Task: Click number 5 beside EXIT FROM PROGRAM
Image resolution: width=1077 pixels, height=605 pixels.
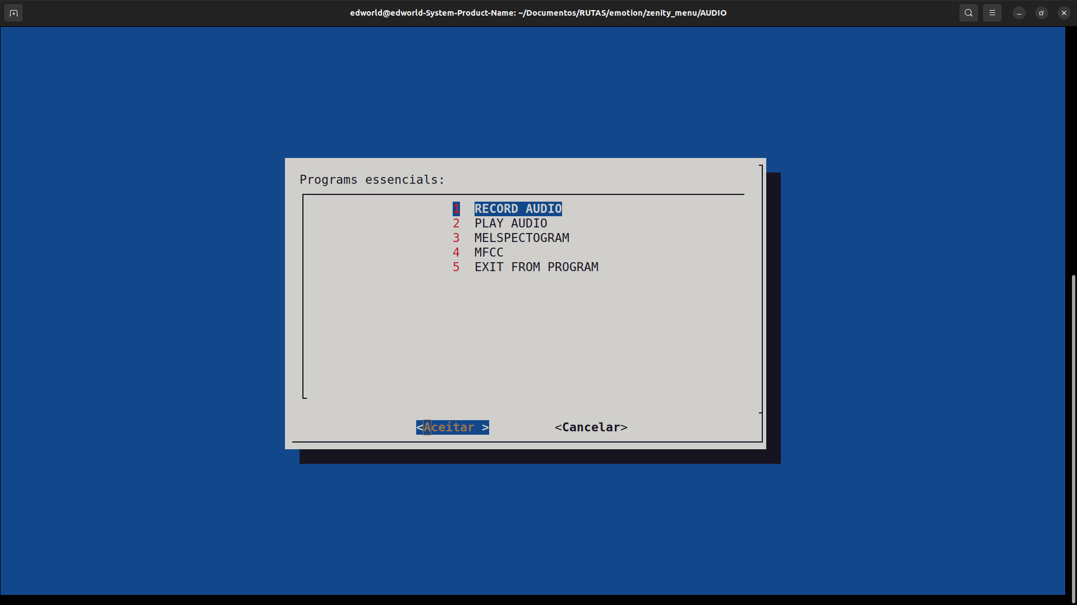Action: pyautogui.click(x=456, y=267)
